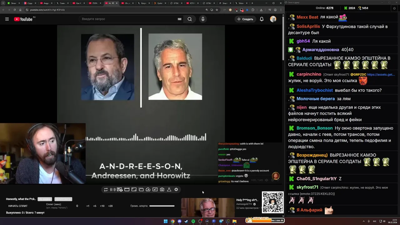Open the gear settings in video toolbar
The width and height of the screenshot is (400, 225).
(176, 190)
